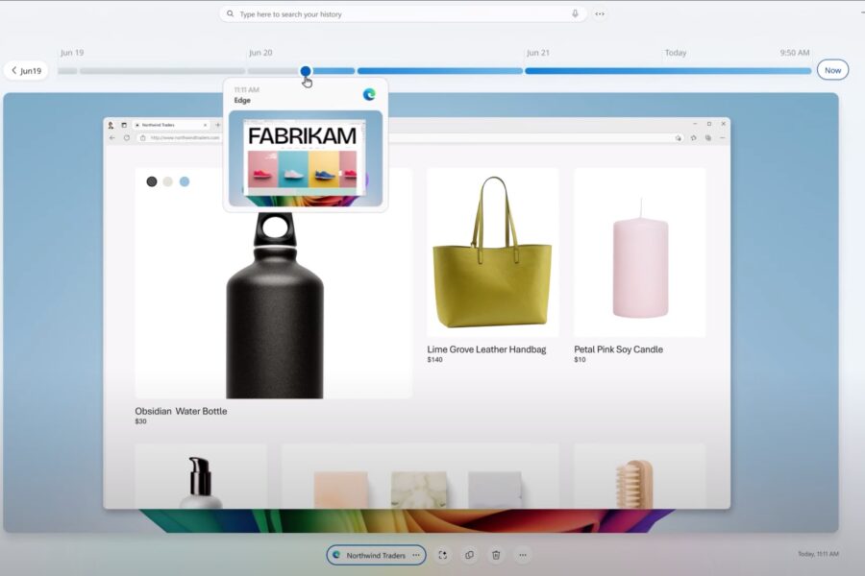Click the blue timeline scrubber handle
This screenshot has width=865, height=576.
306,71
